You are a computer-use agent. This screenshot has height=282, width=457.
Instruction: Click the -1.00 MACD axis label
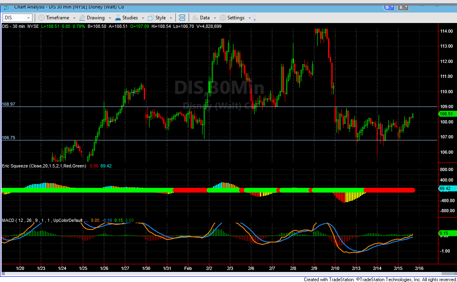point(445,251)
